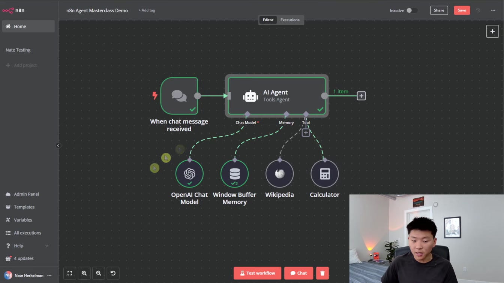The image size is (504, 283).
Task: Click the Chat Model connector diamond
Action: coord(247,114)
